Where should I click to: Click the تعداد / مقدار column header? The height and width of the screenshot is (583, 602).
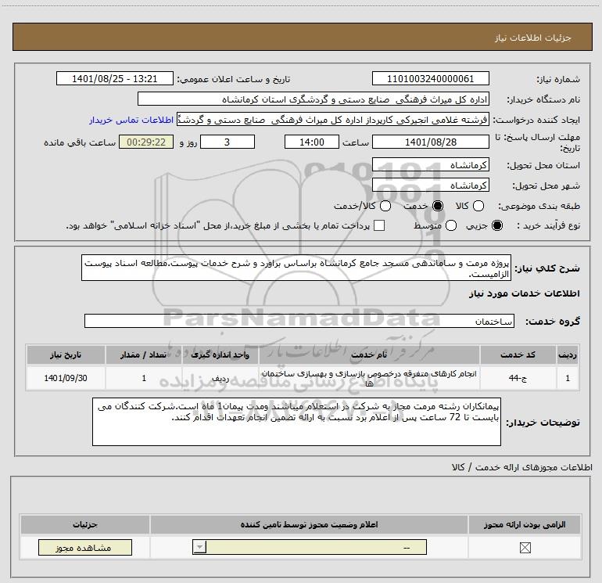click(x=144, y=354)
